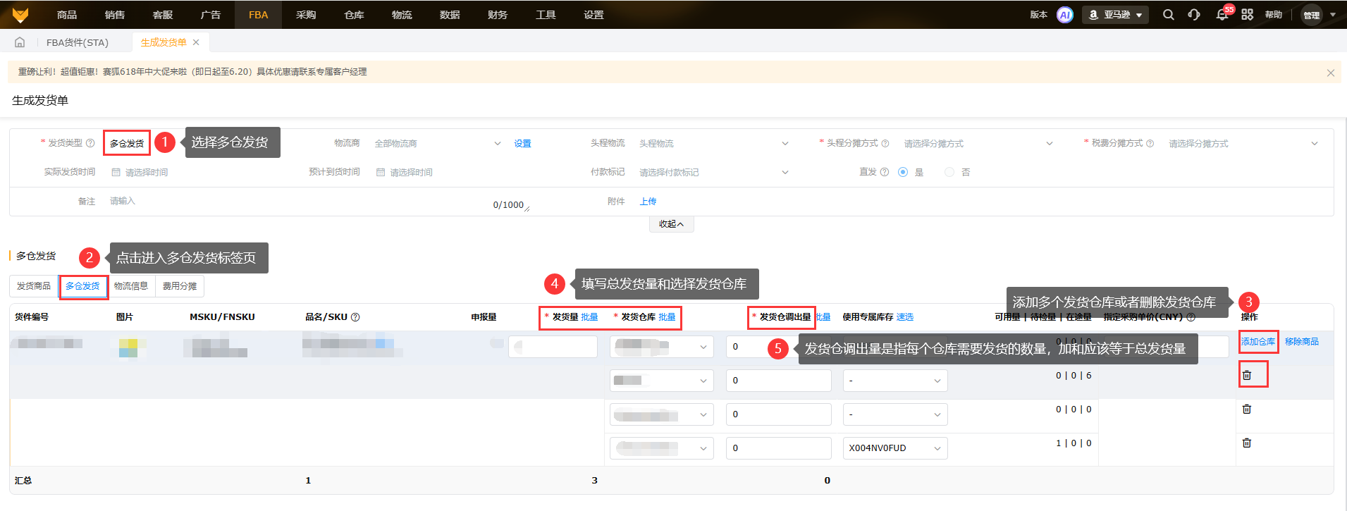Select 否 radio for 直发

pyautogui.click(x=949, y=172)
